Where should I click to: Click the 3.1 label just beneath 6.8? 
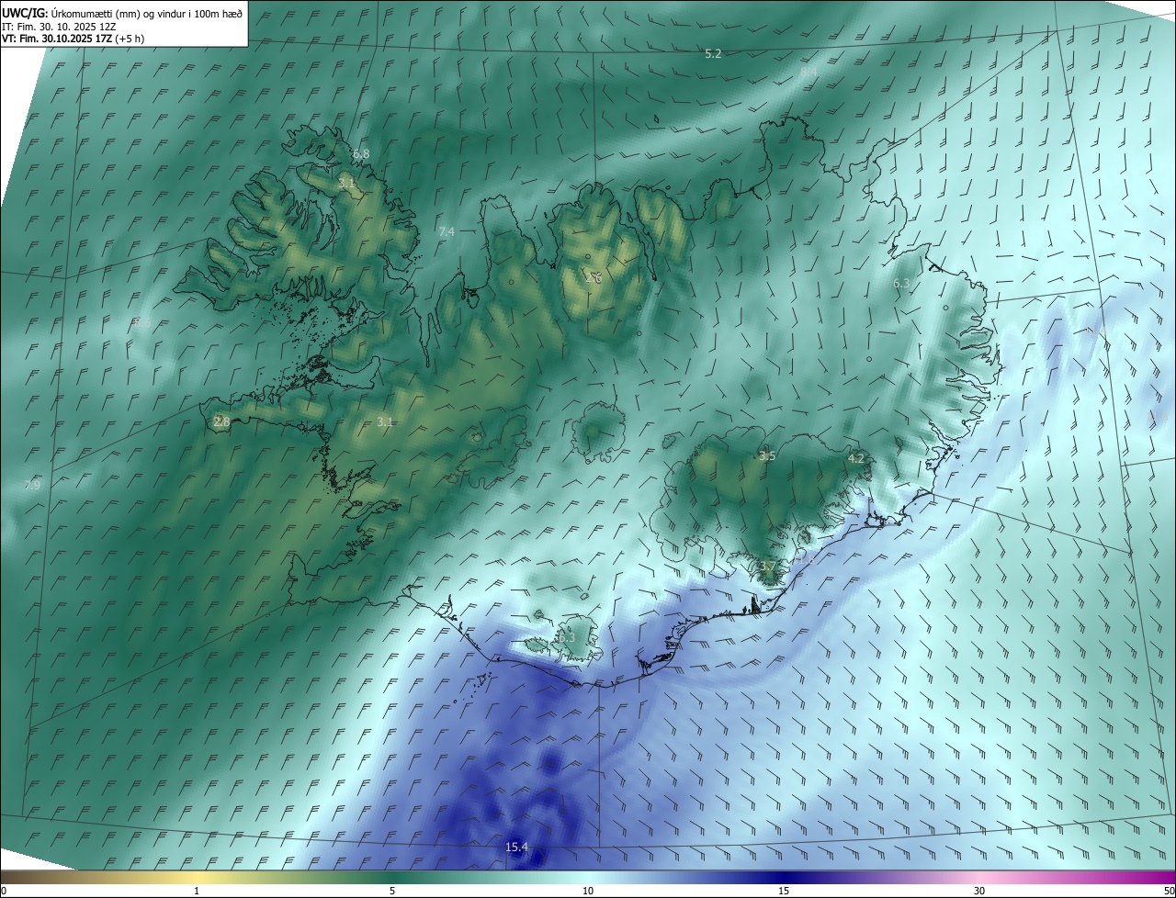pyautogui.click(x=346, y=184)
